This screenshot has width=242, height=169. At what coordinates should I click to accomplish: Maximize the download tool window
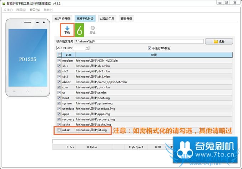pos(226,2)
